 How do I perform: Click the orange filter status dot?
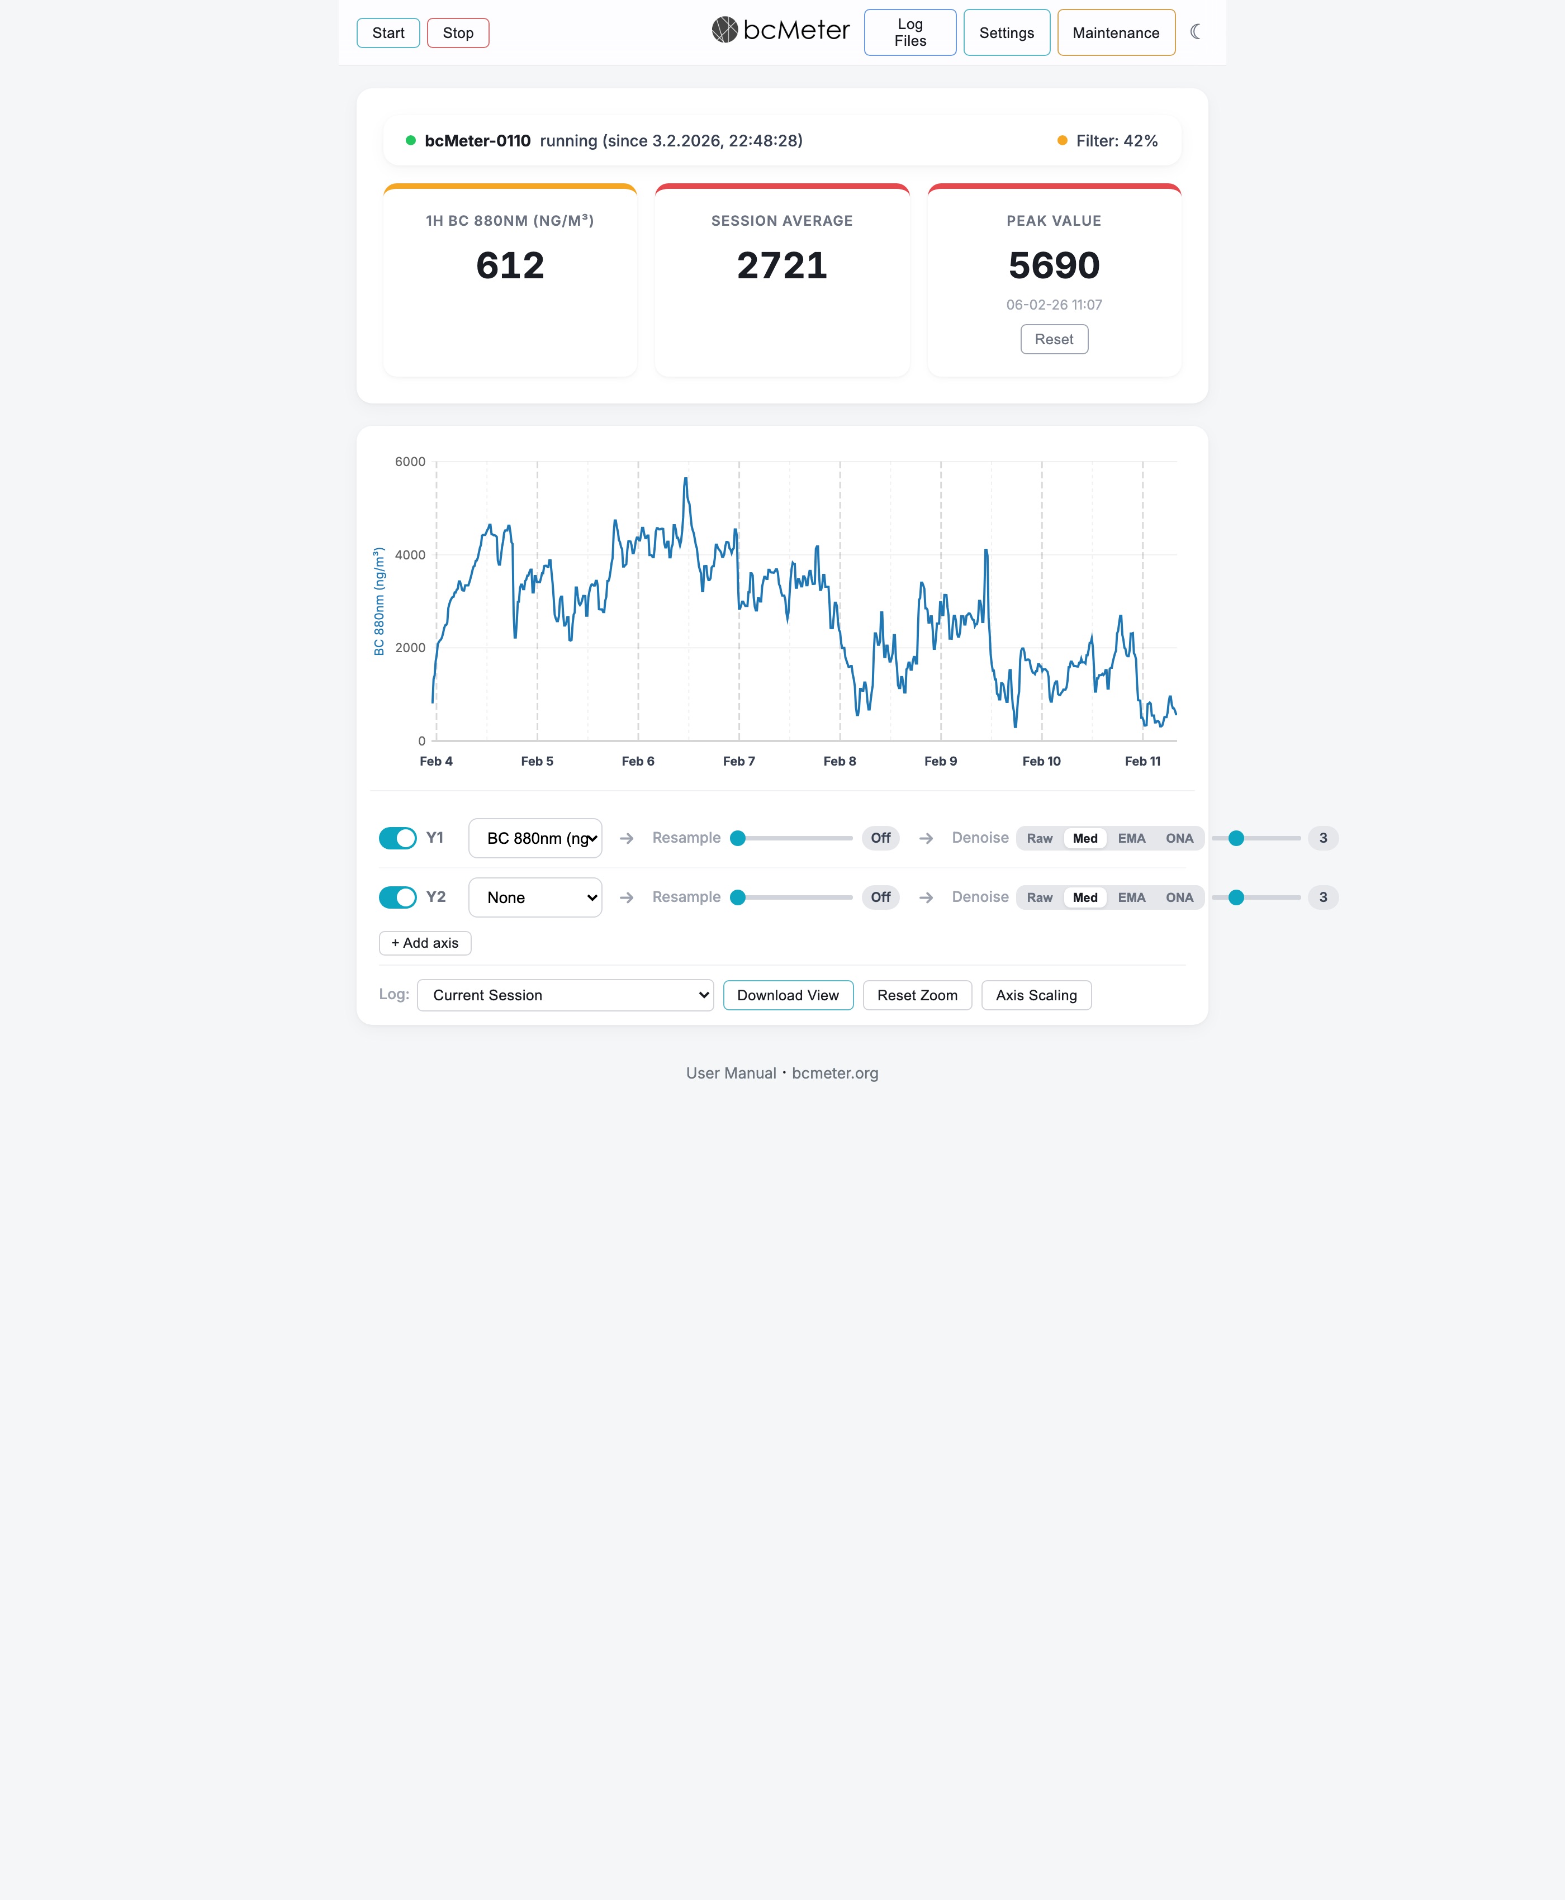pyautogui.click(x=1062, y=141)
